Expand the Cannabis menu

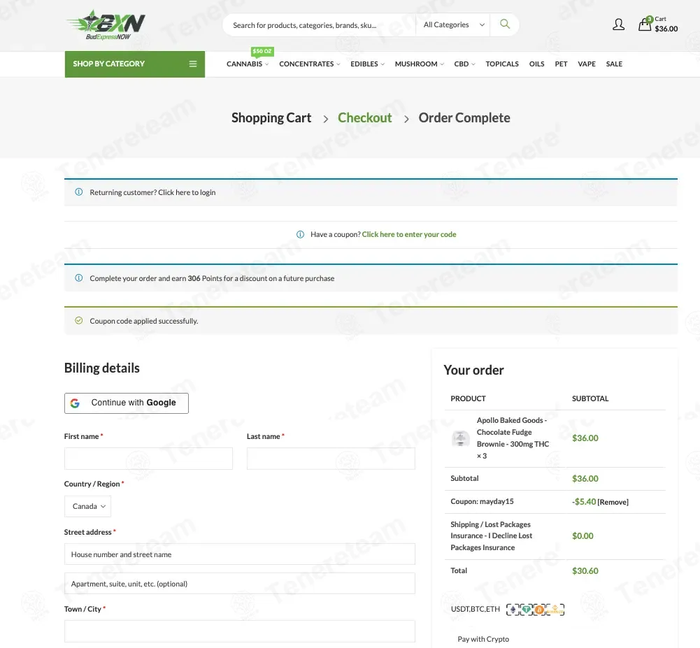(248, 64)
